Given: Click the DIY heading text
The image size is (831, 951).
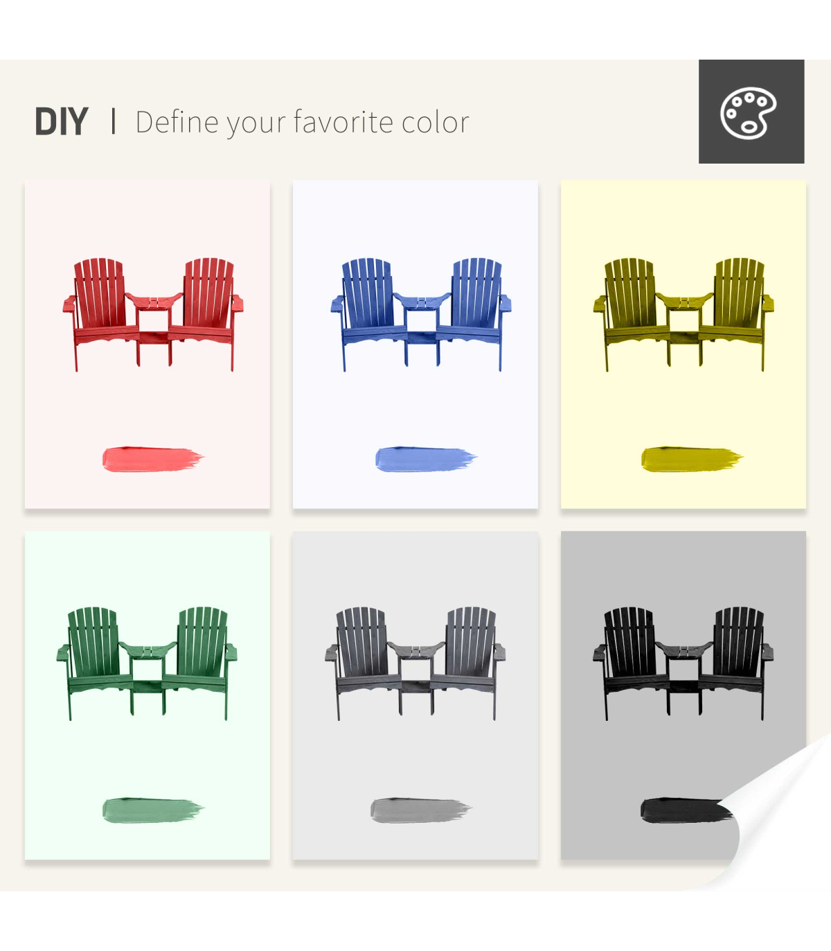Looking at the screenshot, I should (x=62, y=122).
